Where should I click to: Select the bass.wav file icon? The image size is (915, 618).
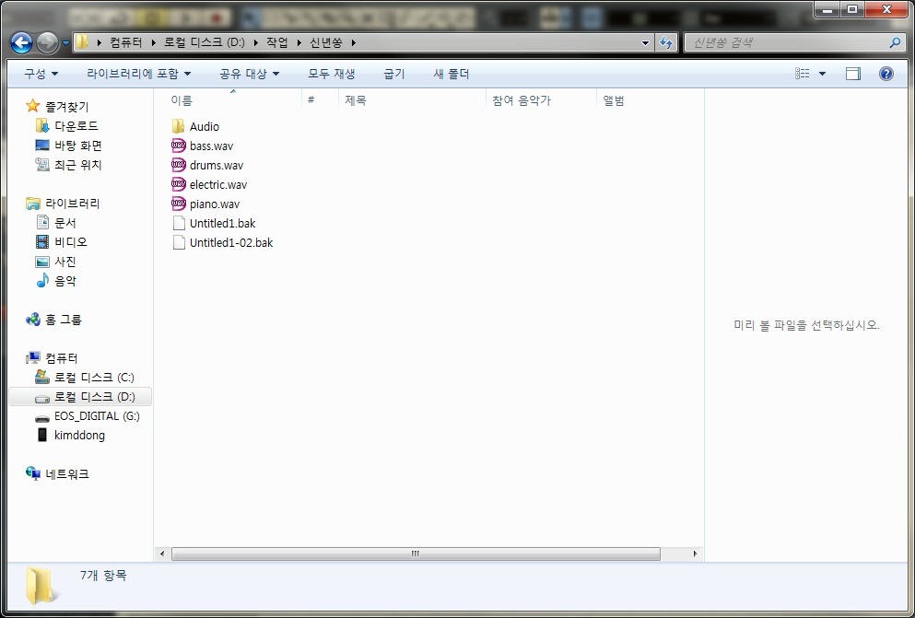[179, 146]
